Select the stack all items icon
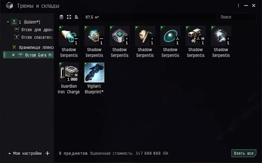262x163 pixels. click(61, 17)
